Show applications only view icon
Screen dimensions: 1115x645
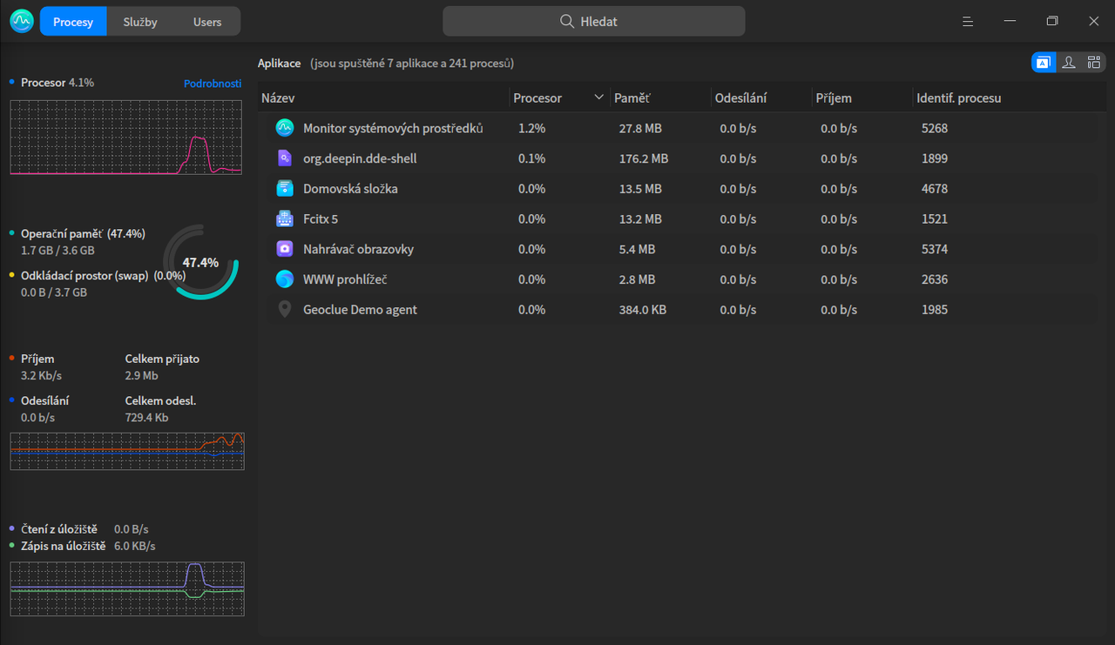coord(1044,63)
